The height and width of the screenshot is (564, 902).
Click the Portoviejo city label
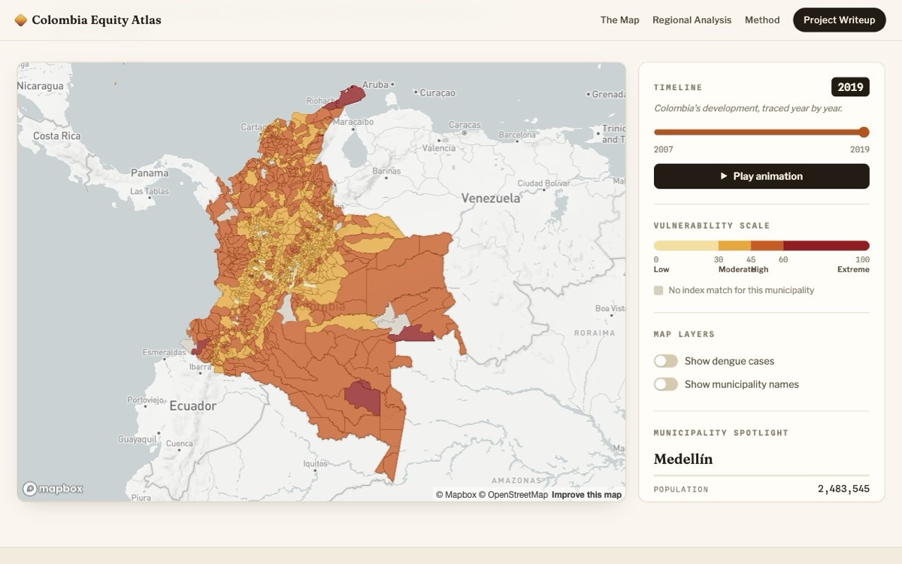(146, 400)
